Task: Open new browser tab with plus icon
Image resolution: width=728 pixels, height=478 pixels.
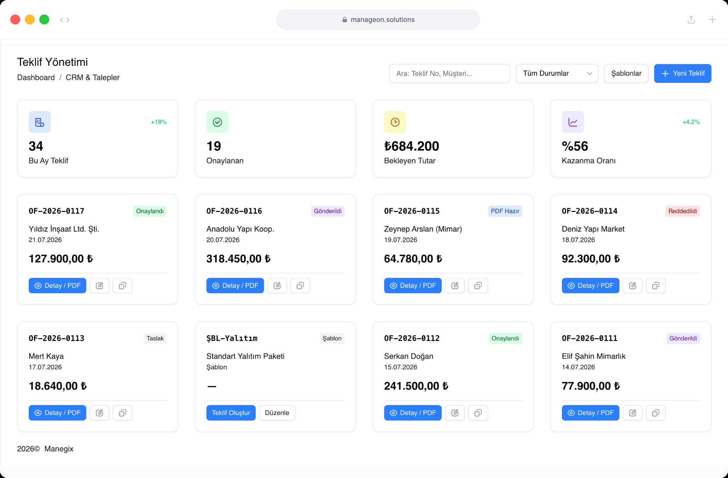Action: (x=712, y=19)
